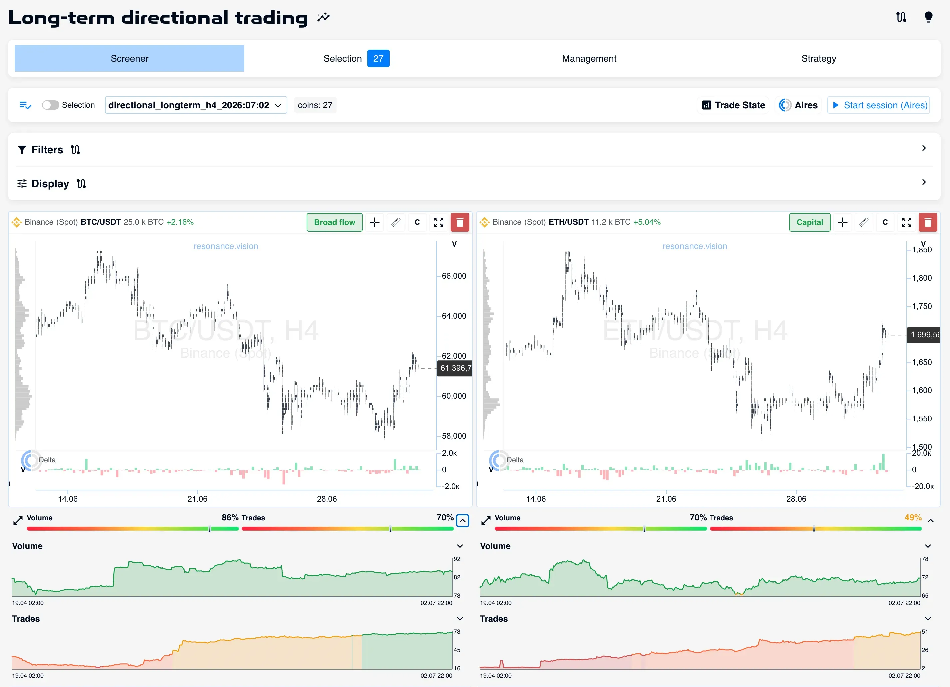This screenshot has height=687, width=950.
Task: Delete the ETH/USDT chart
Action: click(928, 222)
